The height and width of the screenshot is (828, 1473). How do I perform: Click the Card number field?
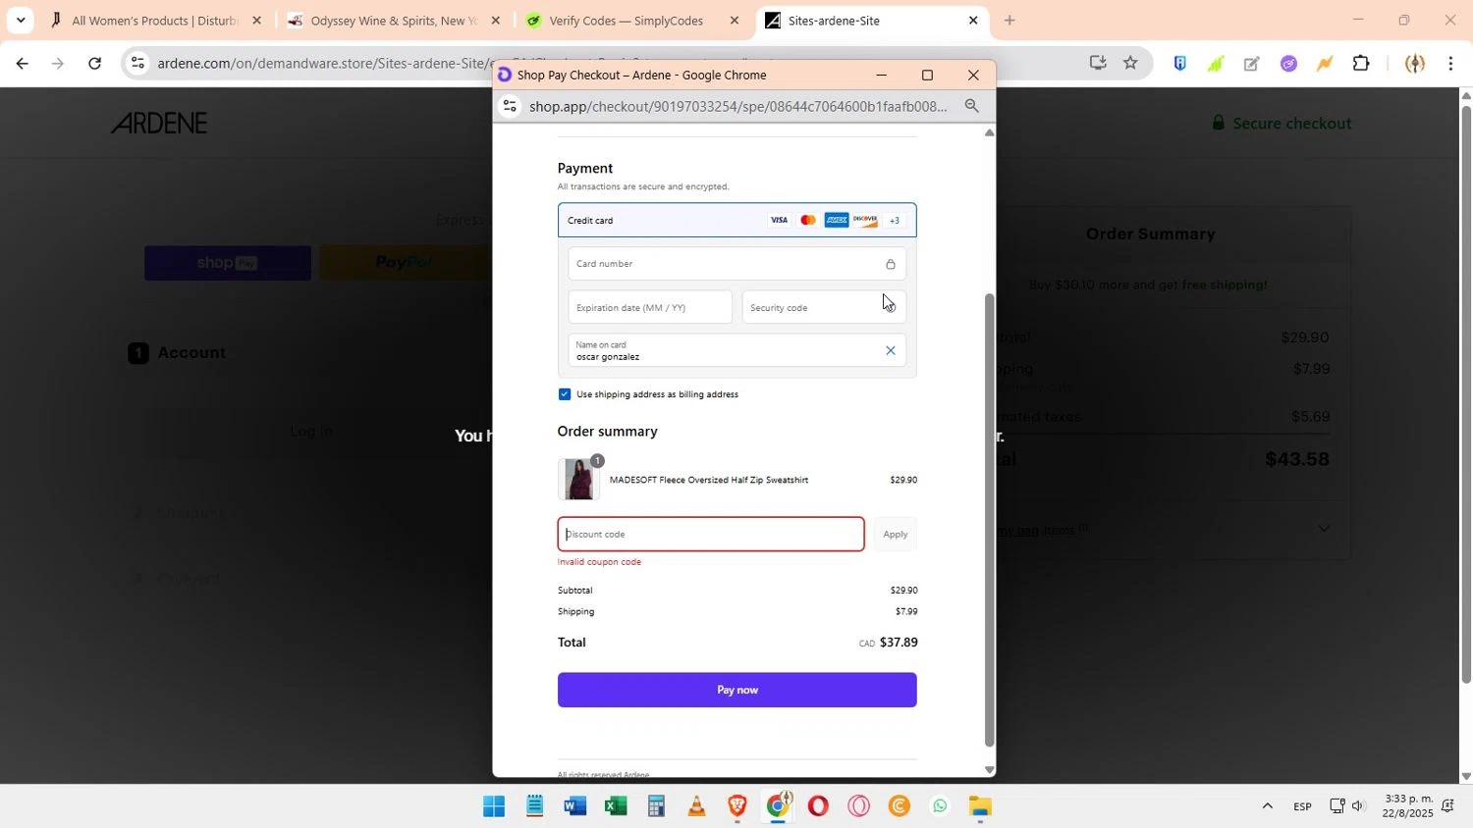pos(736,264)
